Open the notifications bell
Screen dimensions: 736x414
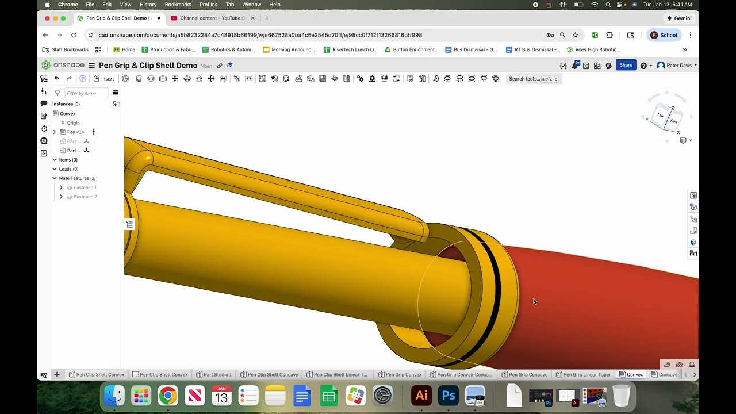[x=574, y=66]
